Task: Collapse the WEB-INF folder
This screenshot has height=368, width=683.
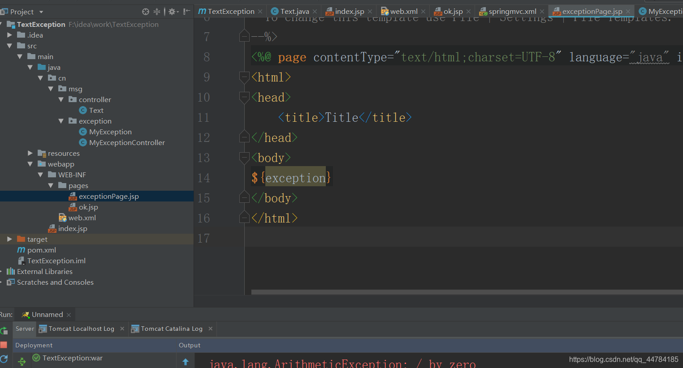Action: [x=40, y=175]
